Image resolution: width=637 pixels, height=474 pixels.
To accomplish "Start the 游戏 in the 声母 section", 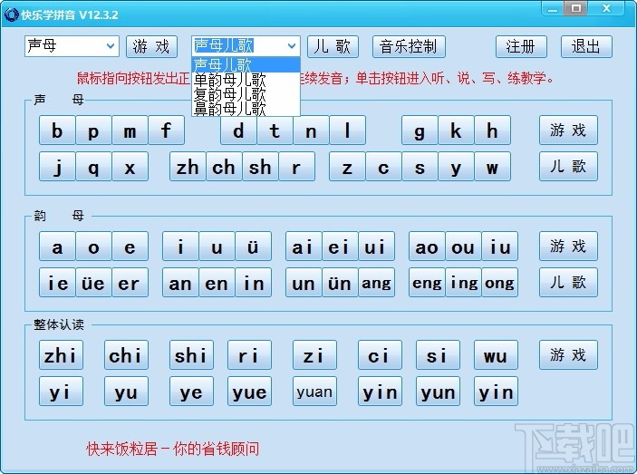I will click(x=568, y=130).
